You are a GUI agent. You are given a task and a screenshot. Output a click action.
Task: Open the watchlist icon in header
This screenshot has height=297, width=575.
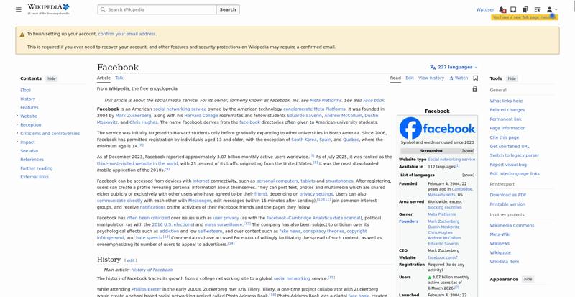pos(537,9)
